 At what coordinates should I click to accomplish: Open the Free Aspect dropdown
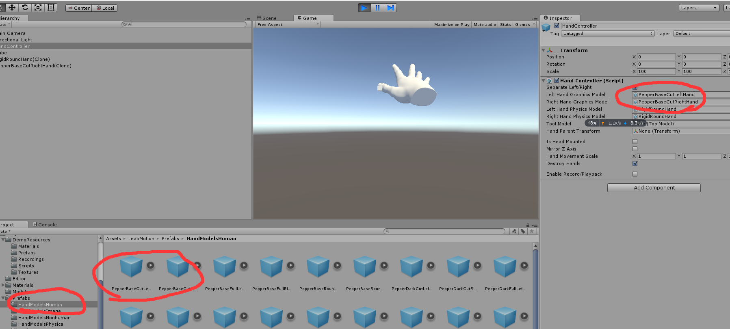click(288, 24)
